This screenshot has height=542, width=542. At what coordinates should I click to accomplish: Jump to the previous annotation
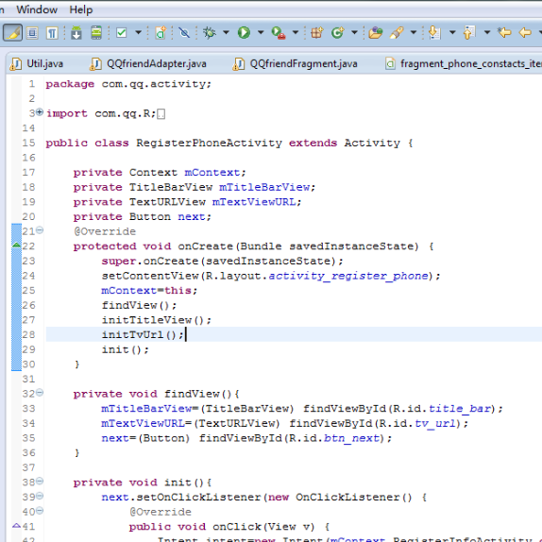pyautogui.click(x=469, y=33)
